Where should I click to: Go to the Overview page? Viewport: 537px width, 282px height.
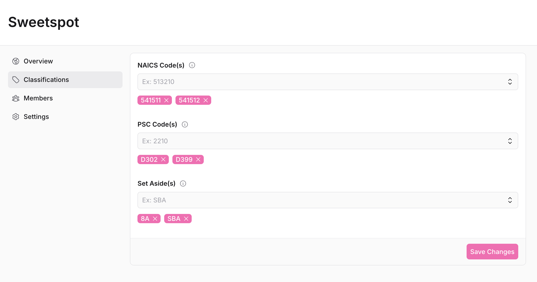(38, 61)
